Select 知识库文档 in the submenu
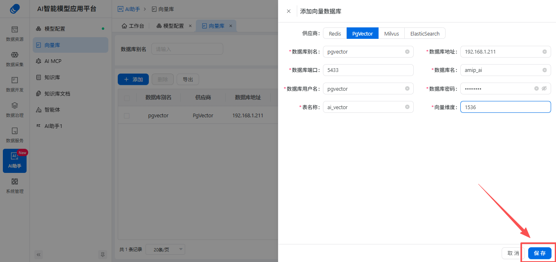556x262 pixels. 70,94
